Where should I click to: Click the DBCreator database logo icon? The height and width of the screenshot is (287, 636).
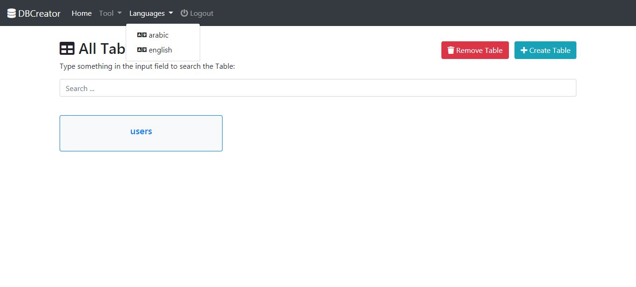12,13
